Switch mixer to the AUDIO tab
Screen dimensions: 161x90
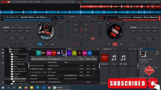(x=72, y=16)
